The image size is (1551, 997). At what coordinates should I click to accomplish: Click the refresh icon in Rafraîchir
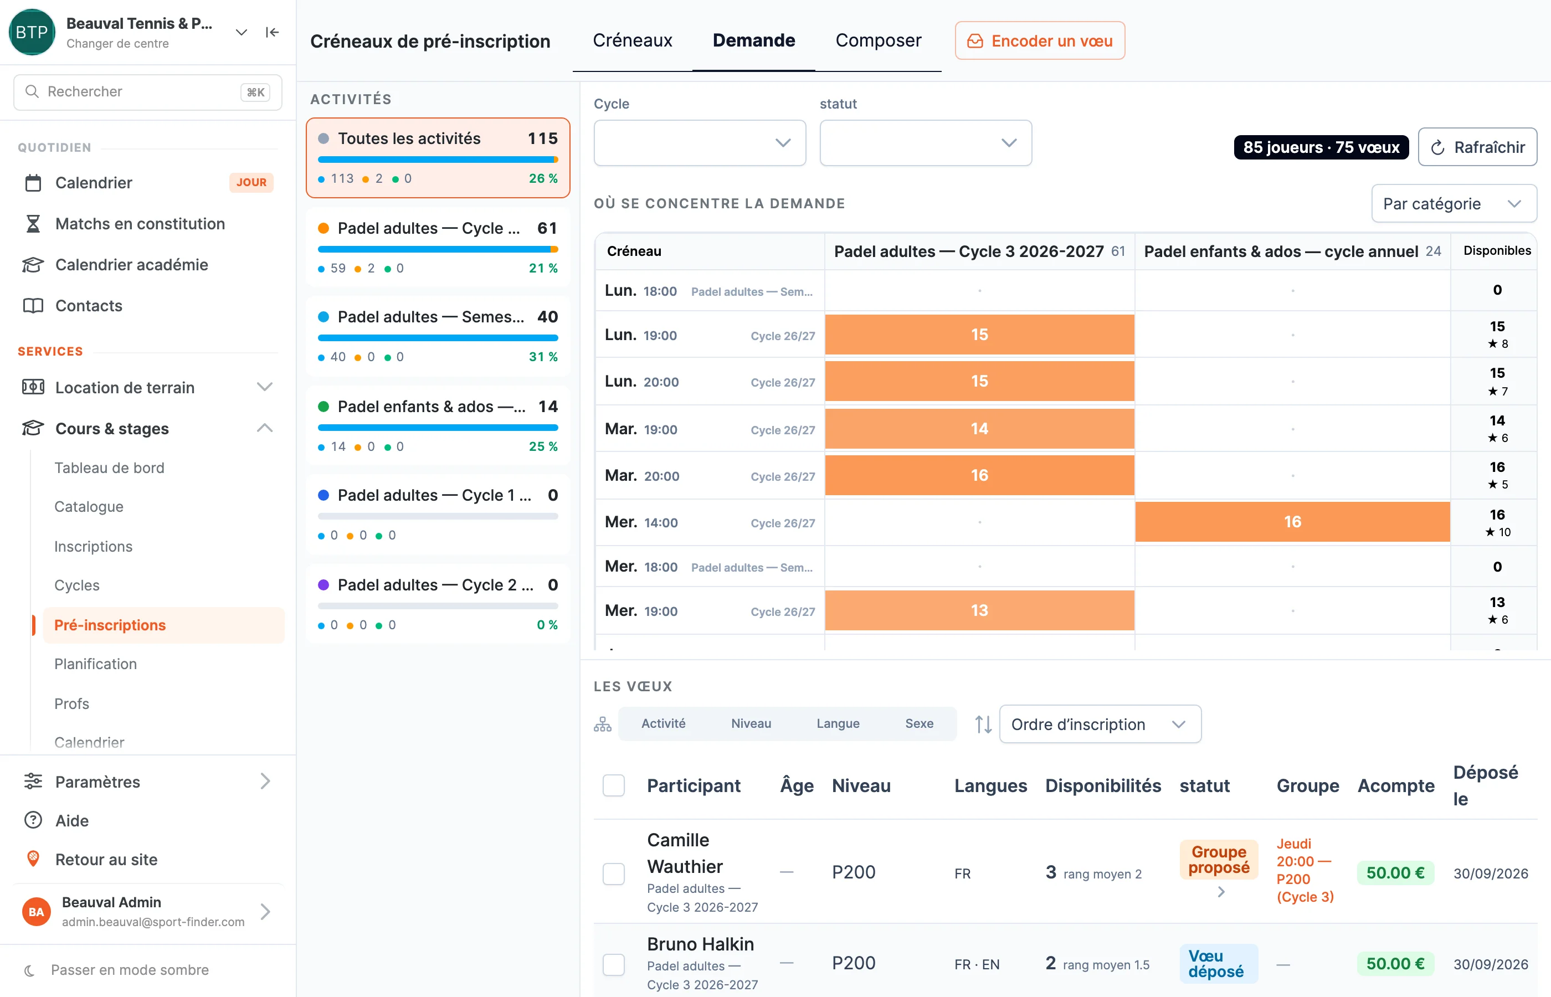point(1437,147)
